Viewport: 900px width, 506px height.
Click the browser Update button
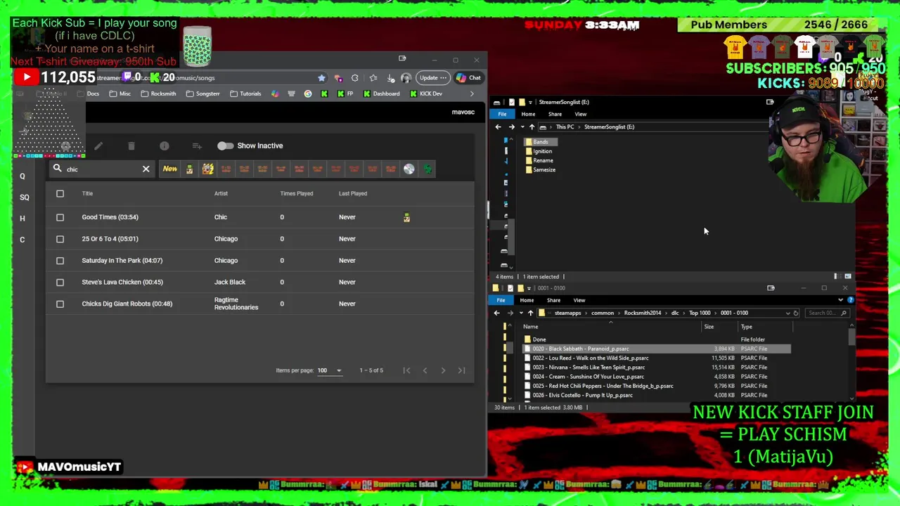pos(432,78)
